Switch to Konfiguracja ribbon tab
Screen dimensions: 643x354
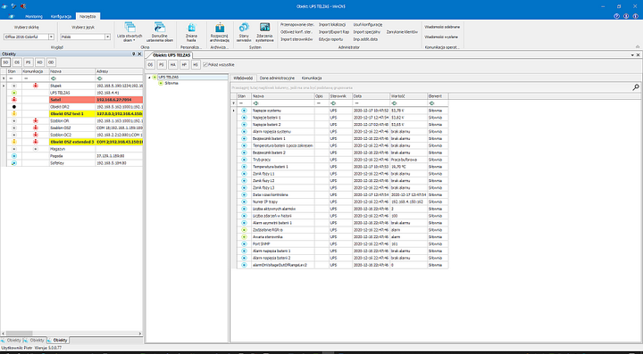[61, 16]
